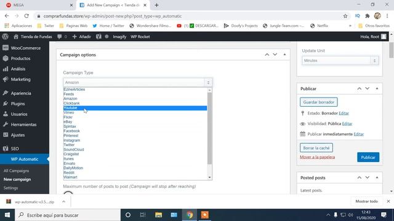Select Youtube in Campaign Type list
Screen dimensions: 394x221
pyautogui.click(x=135, y=108)
